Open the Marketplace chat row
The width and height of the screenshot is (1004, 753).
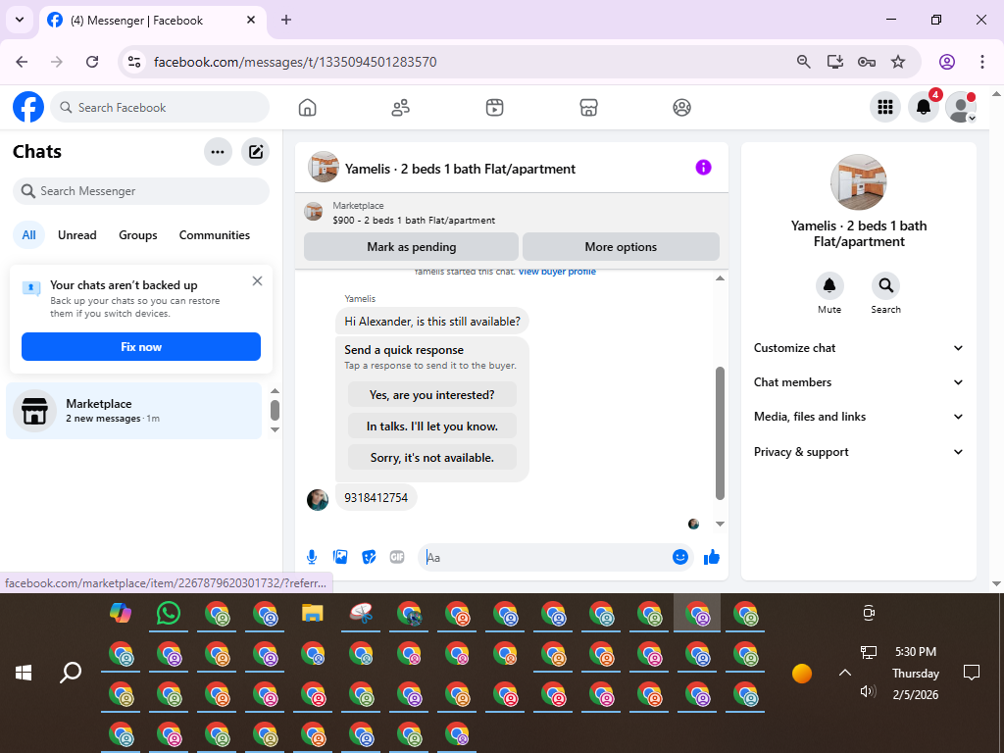(x=133, y=411)
